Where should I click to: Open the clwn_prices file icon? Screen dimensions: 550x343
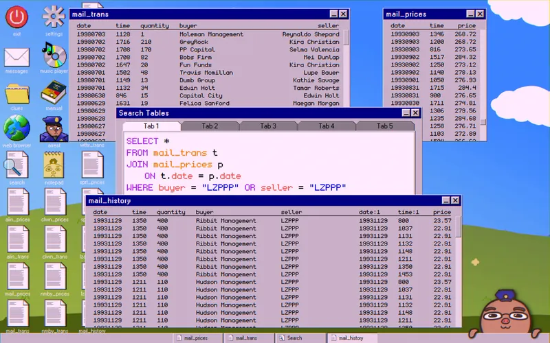click(x=55, y=202)
